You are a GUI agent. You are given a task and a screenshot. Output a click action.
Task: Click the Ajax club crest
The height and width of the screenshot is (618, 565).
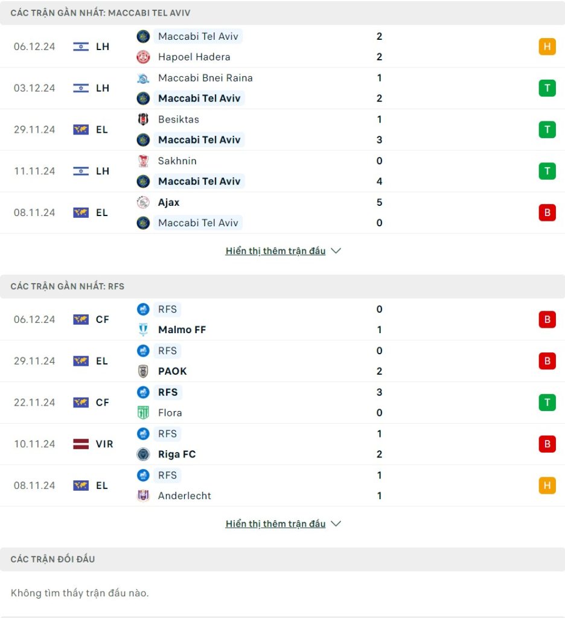pos(143,203)
